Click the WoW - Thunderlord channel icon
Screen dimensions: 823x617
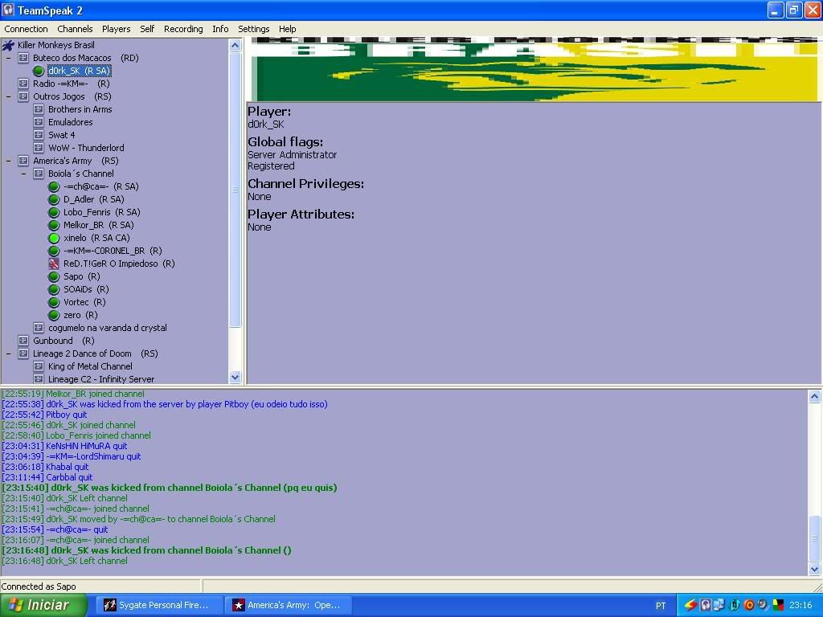point(39,148)
